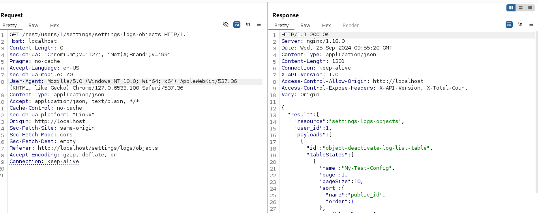Select the side-by-side split layout icon
Viewport: 538px width, 213px height.
511,8
